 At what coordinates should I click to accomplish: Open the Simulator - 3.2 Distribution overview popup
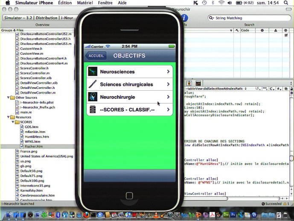click(x=40, y=18)
